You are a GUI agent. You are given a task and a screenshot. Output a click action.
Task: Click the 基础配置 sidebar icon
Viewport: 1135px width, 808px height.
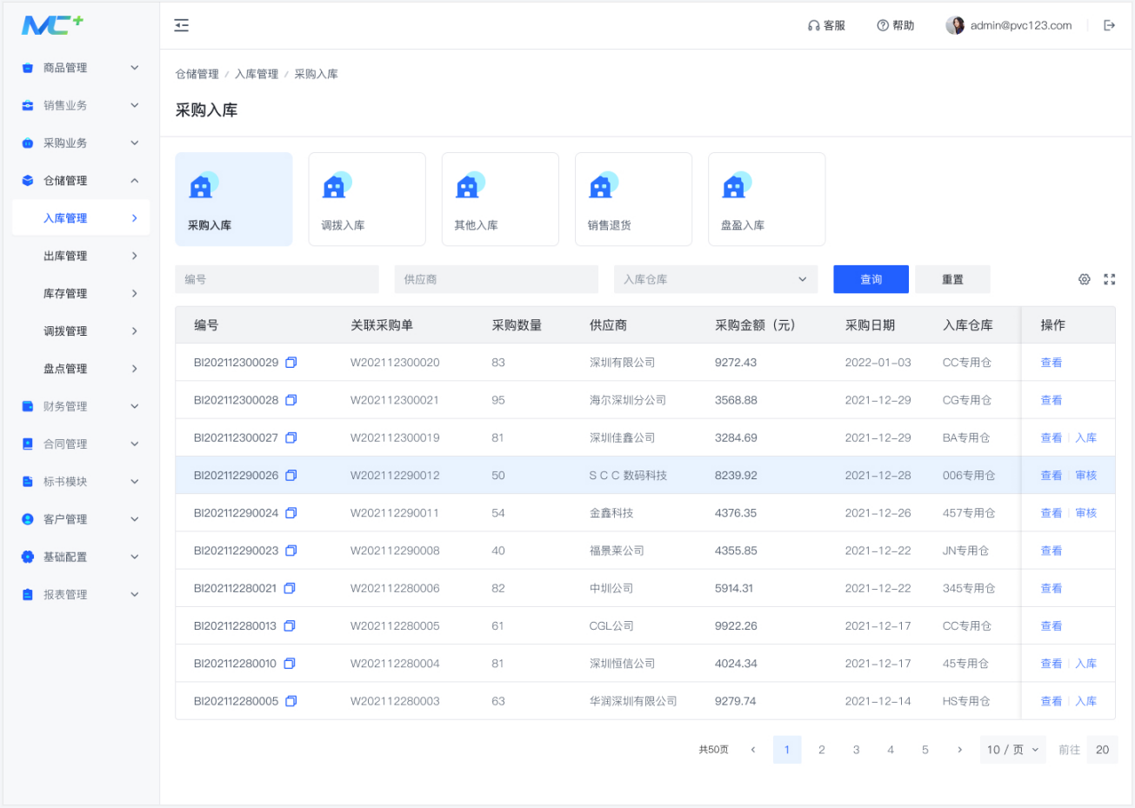click(x=27, y=557)
